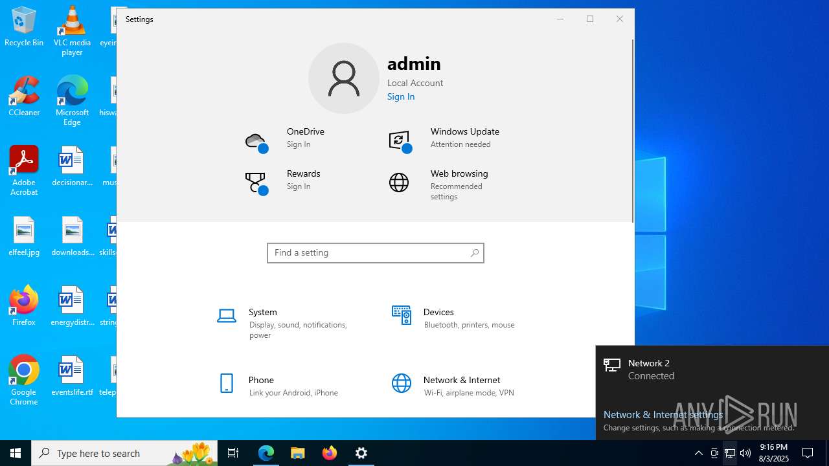The image size is (829, 466).
Task: Click the Windows Start button
Action: point(16,453)
